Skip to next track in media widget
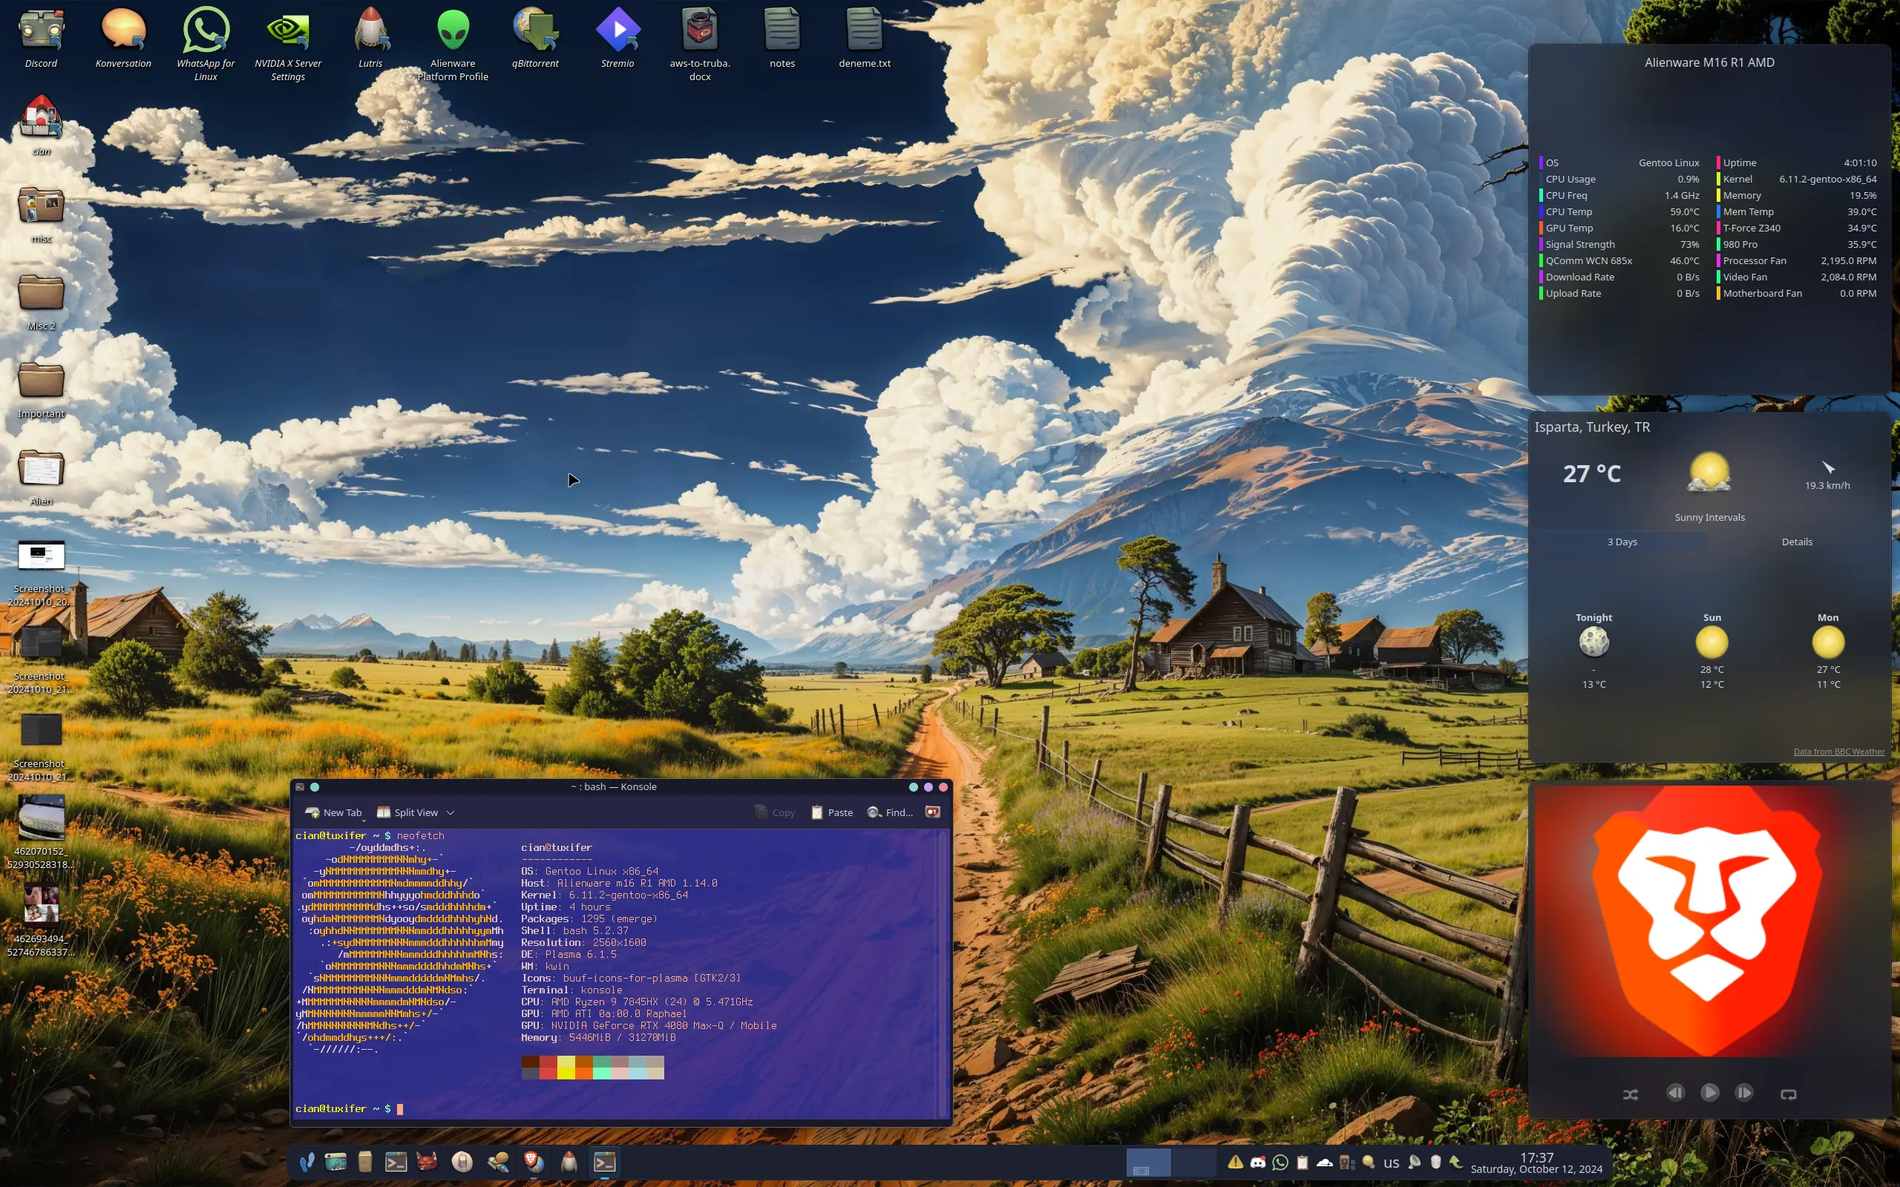The width and height of the screenshot is (1900, 1187). tap(1743, 1093)
